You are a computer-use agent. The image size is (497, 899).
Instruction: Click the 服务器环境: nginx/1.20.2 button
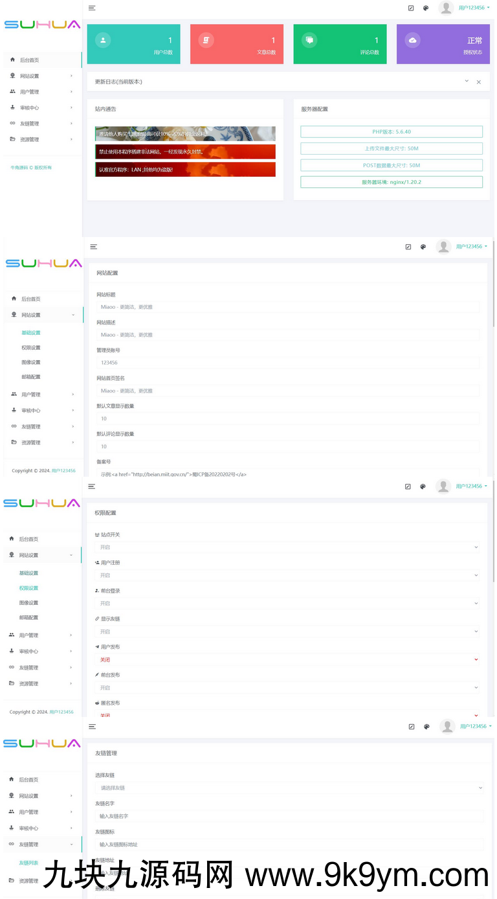click(x=392, y=182)
